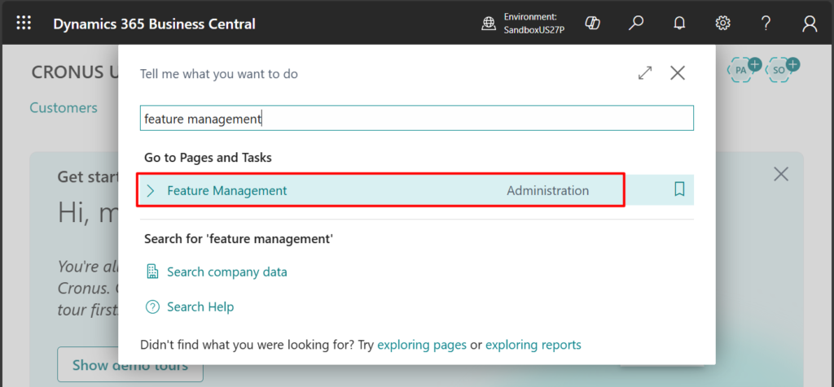Select Search Help option

click(200, 307)
